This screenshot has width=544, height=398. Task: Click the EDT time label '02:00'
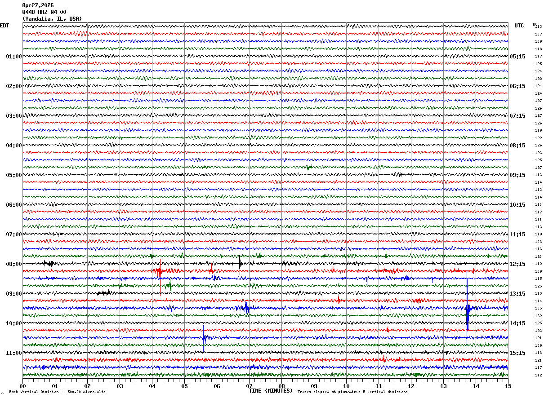(13, 86)
